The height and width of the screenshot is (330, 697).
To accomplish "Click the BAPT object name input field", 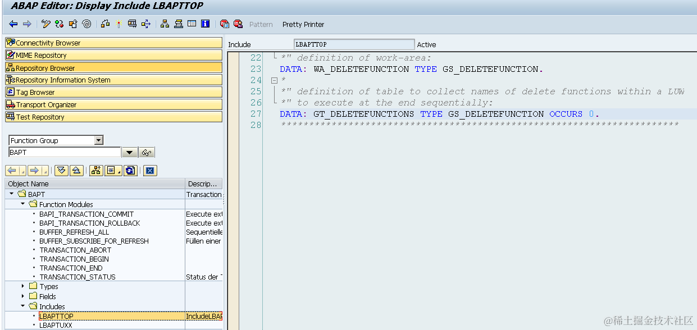I will [x=65, y=152].
